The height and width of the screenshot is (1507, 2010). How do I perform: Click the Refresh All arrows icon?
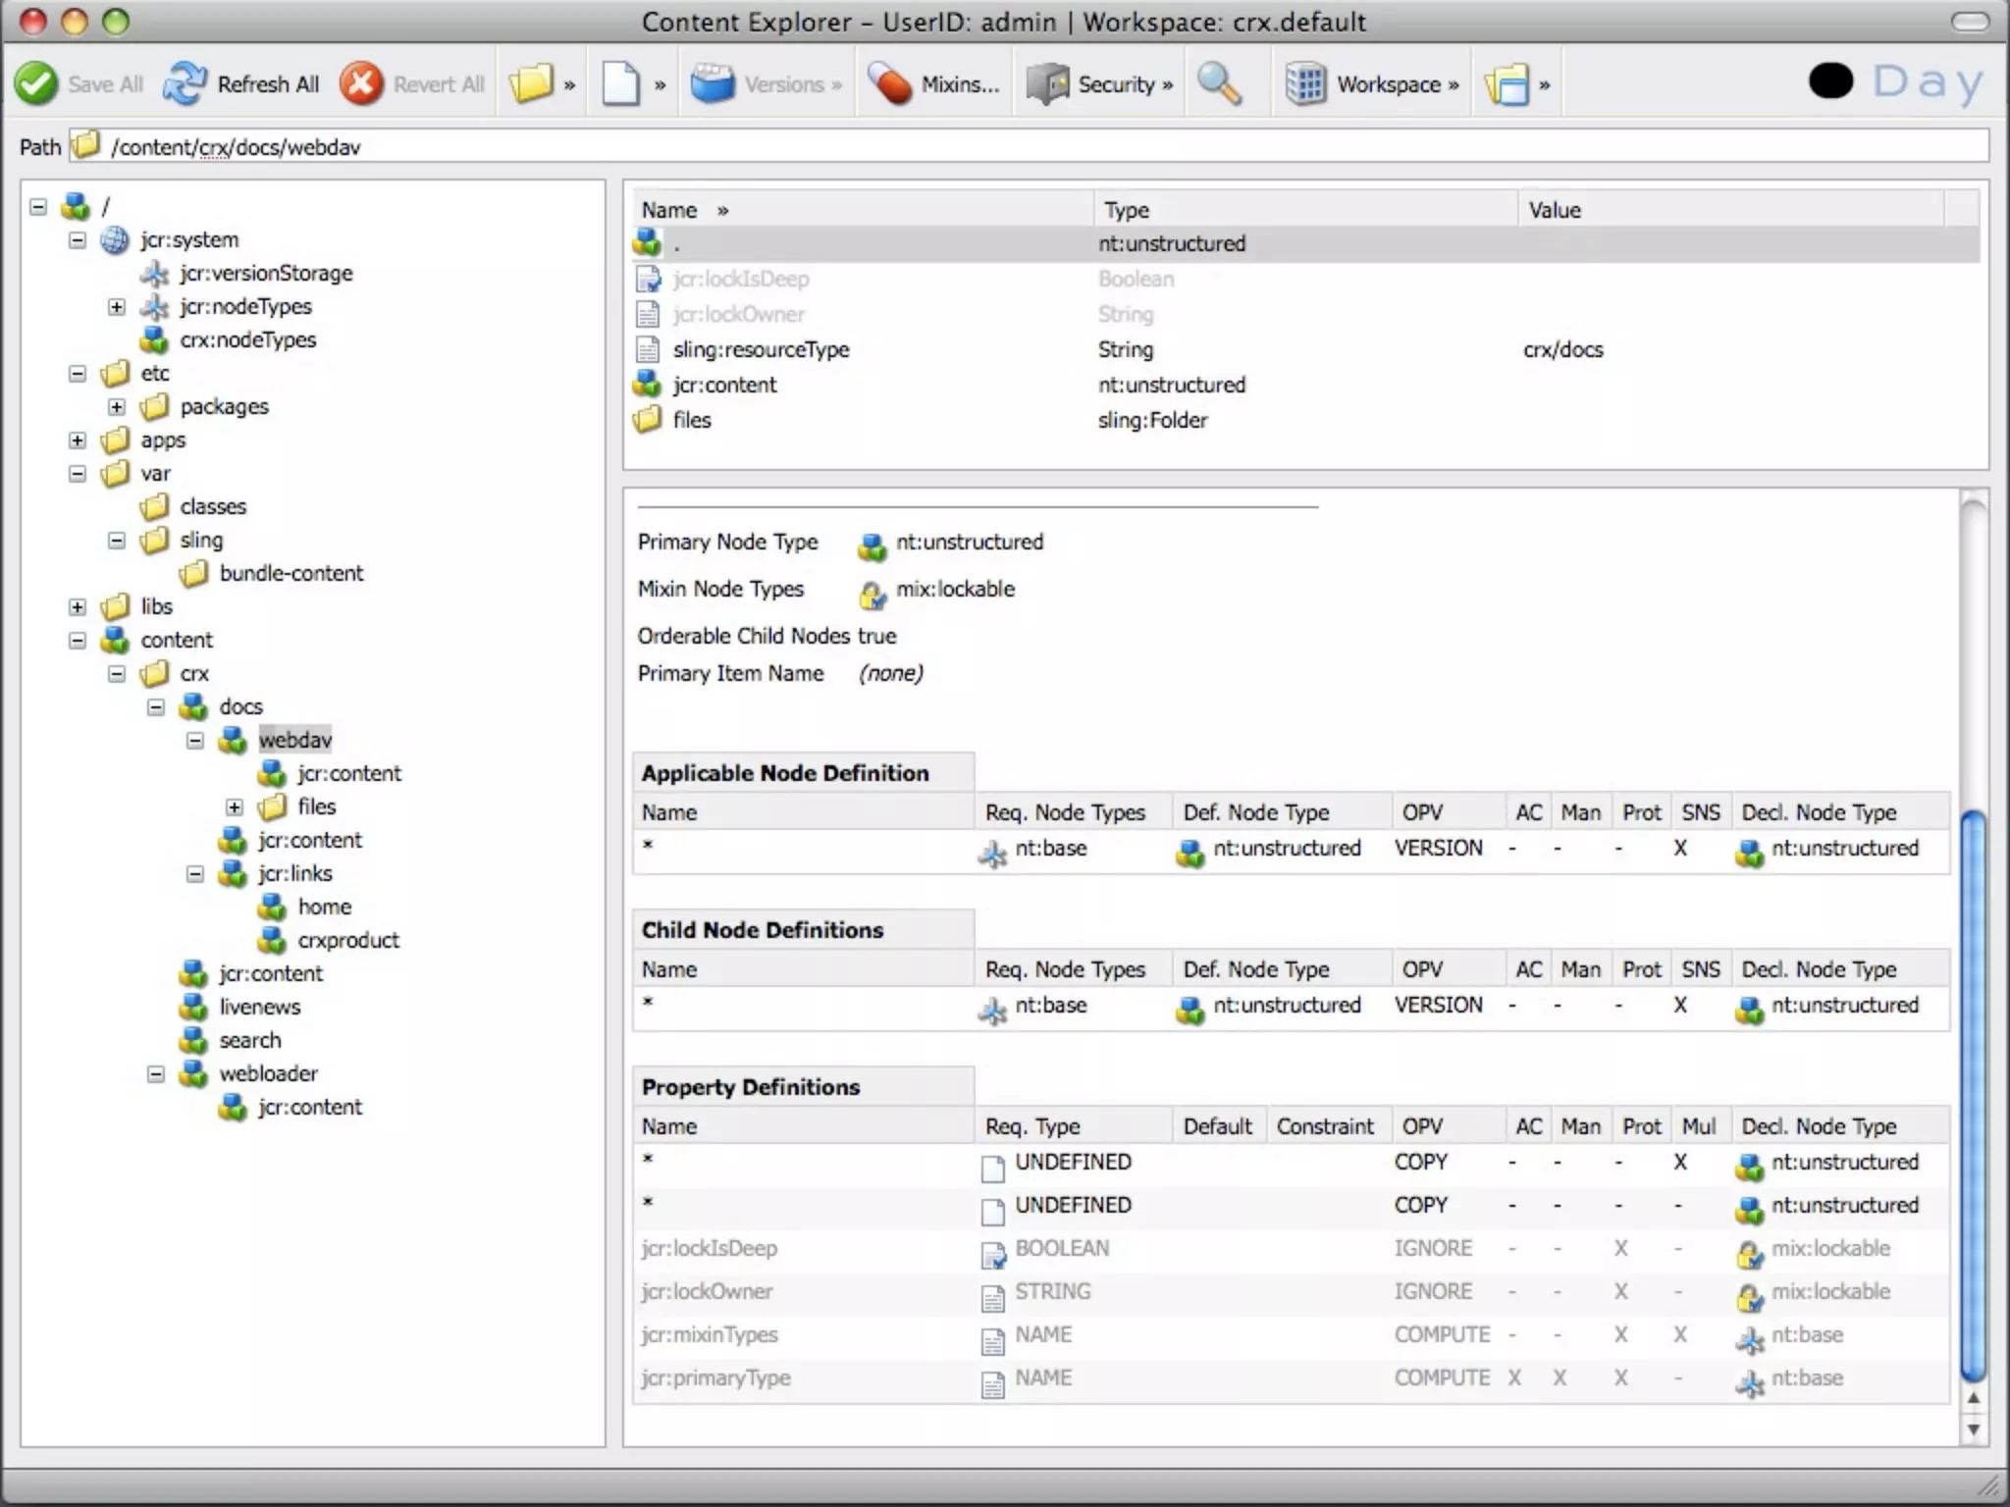point(185,84)
